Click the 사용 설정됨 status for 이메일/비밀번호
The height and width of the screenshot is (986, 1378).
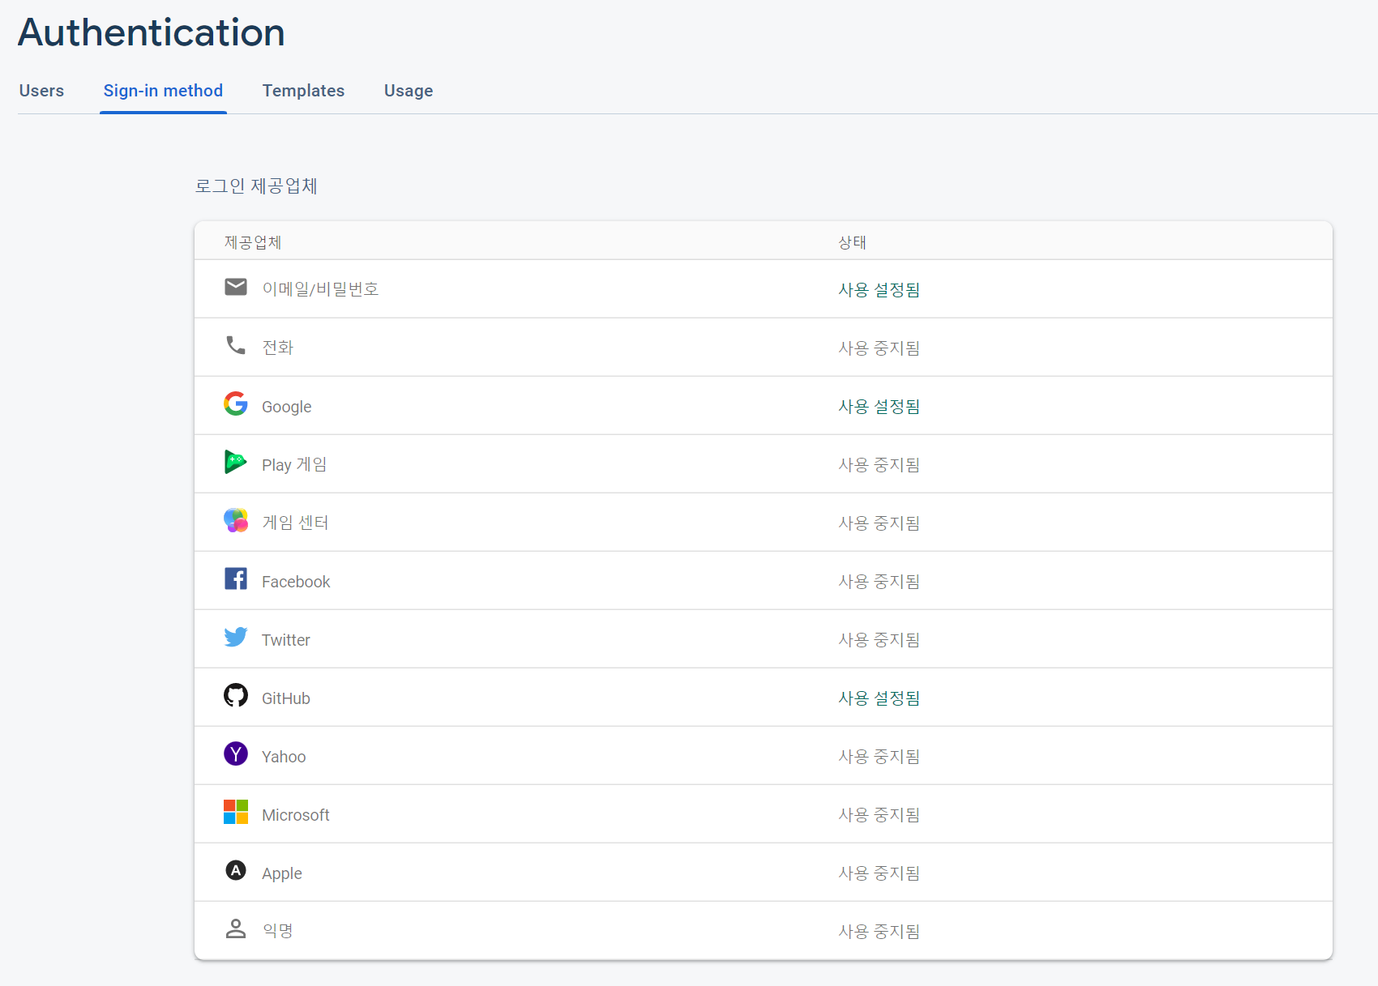879,290
